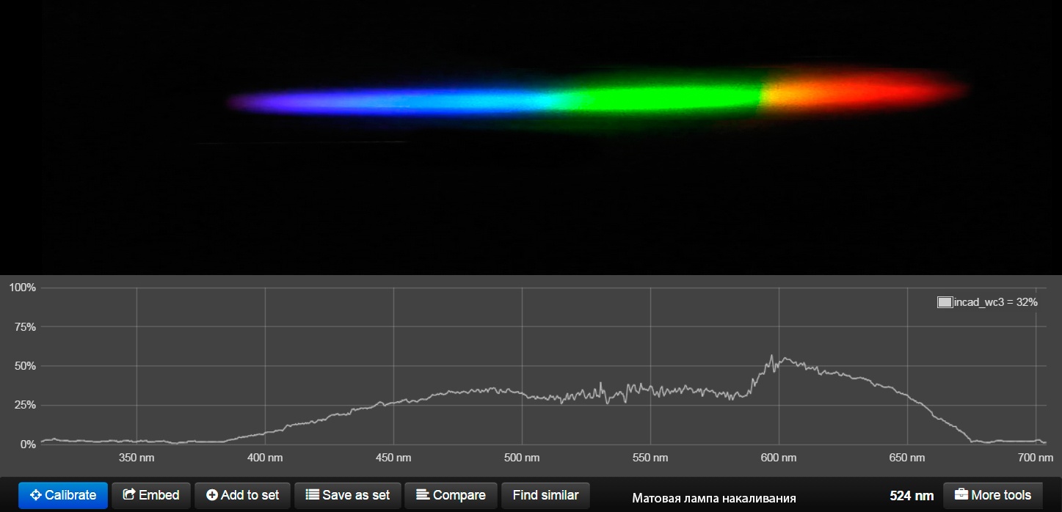Open the Compare tool
The height and width of the screenshot is (512, 1062).
(x=451, y=495)
